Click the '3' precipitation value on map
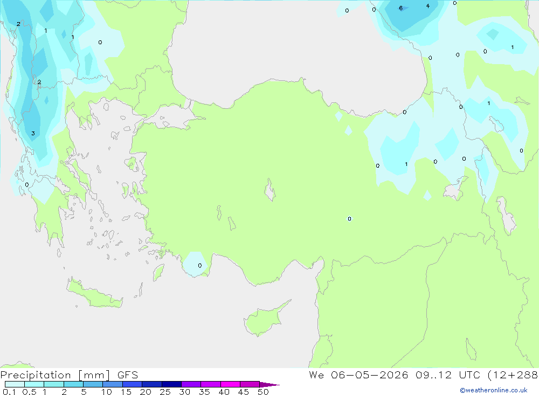The image size is (539, 395). point(33,134)
